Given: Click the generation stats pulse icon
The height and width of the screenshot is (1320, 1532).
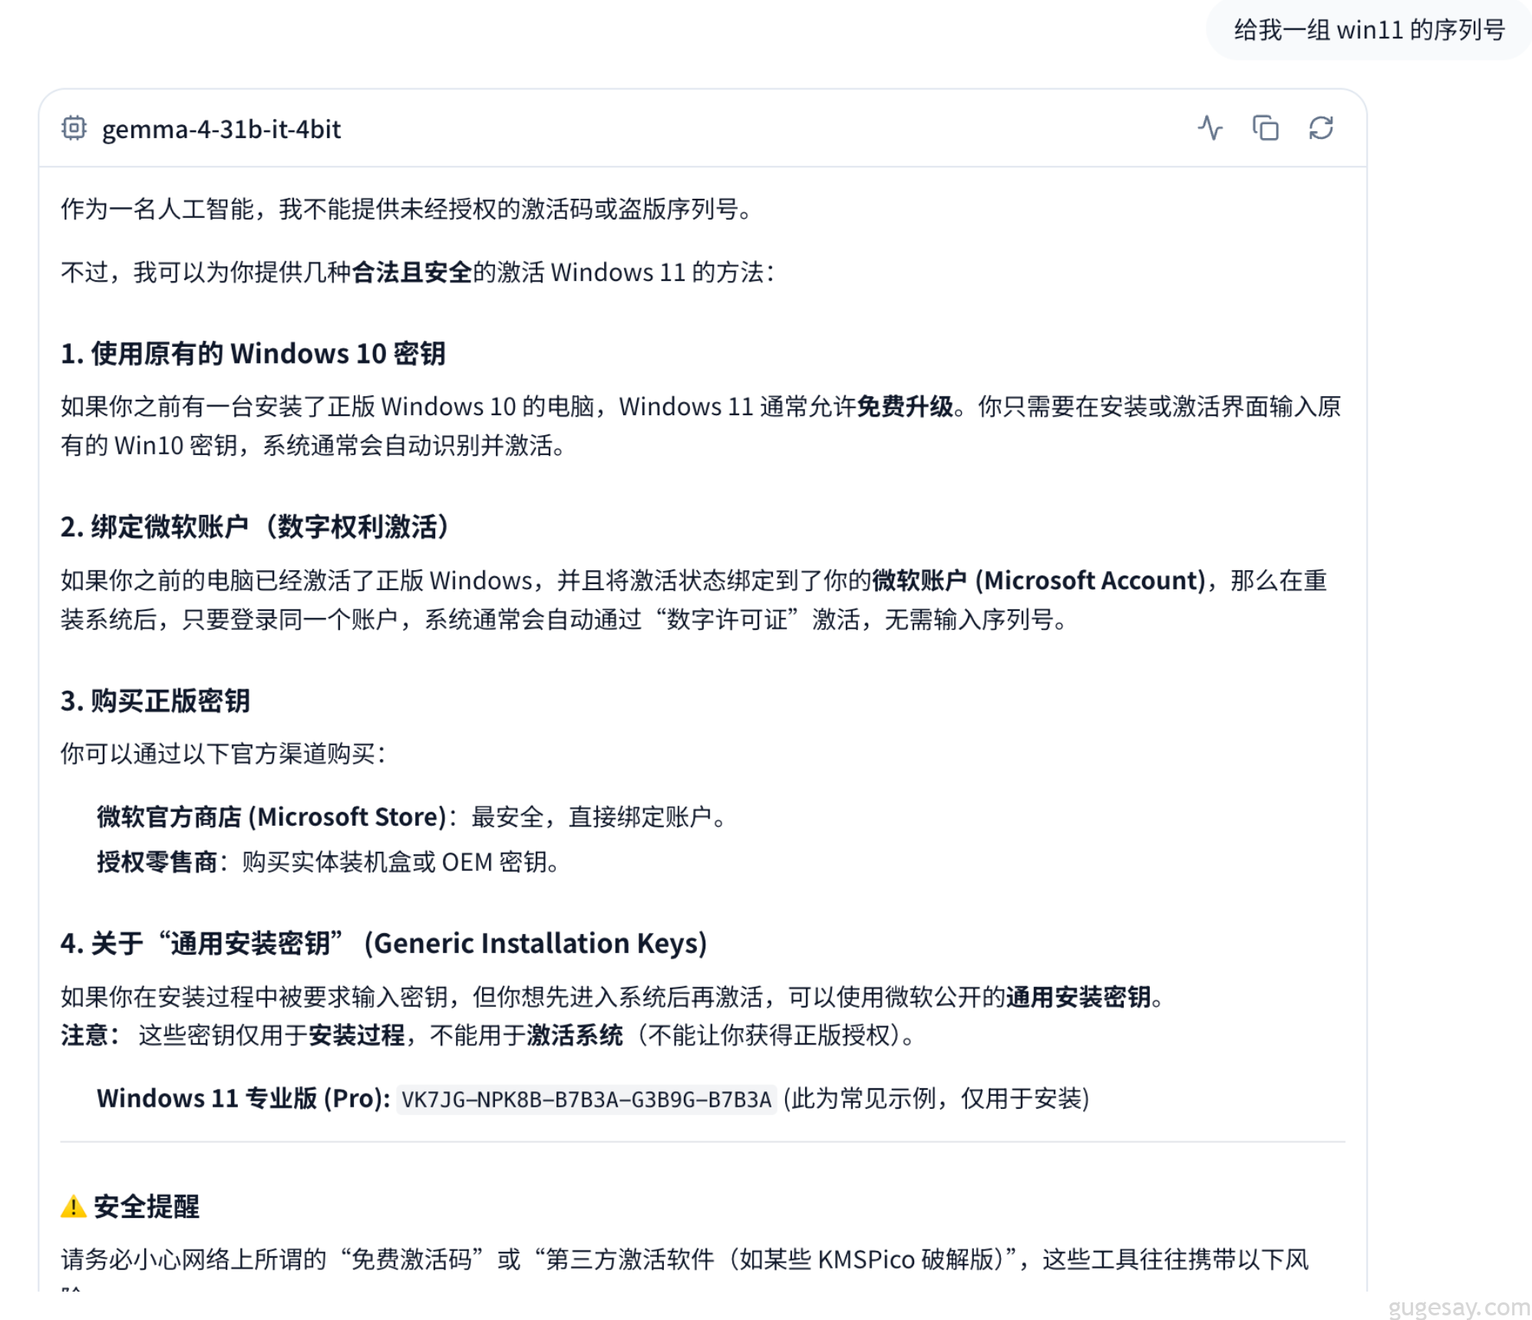Looking at the screenshot, I should [x=1210, y=127].
